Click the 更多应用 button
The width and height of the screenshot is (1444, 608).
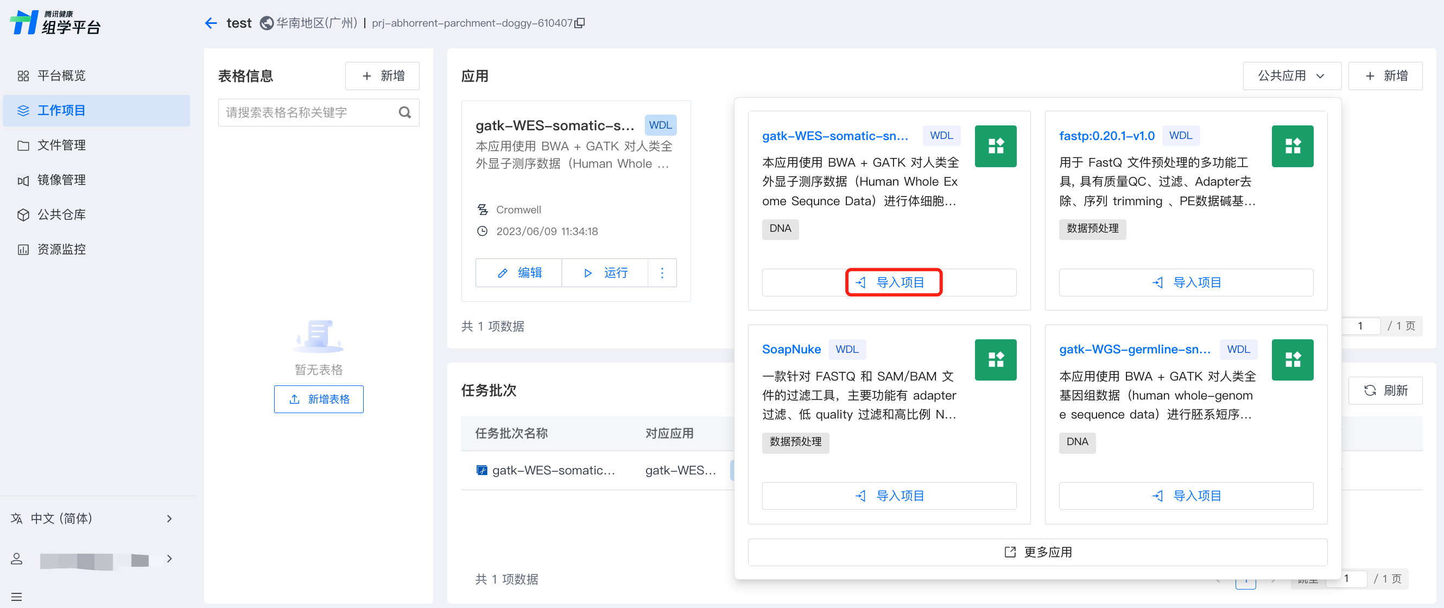point(1037,552)
